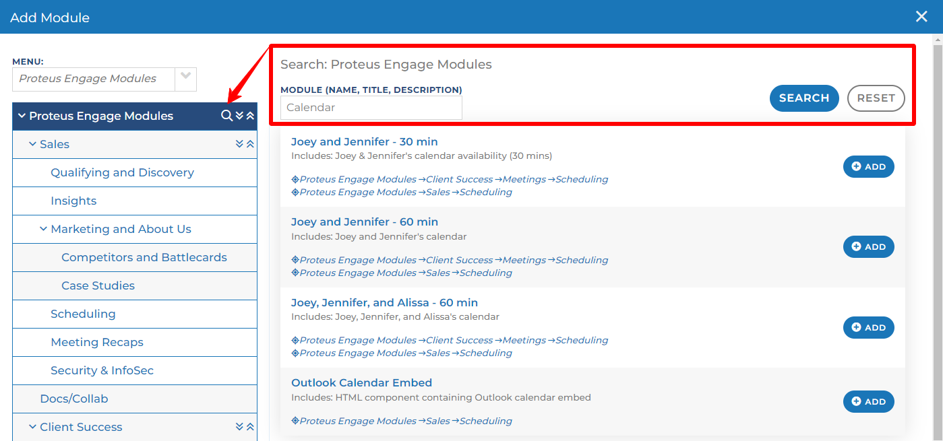Viewport: 943px width, 441px height.
Task: Close the Add Module dialog
Action: pyautogui.click(x=921, y=17)
